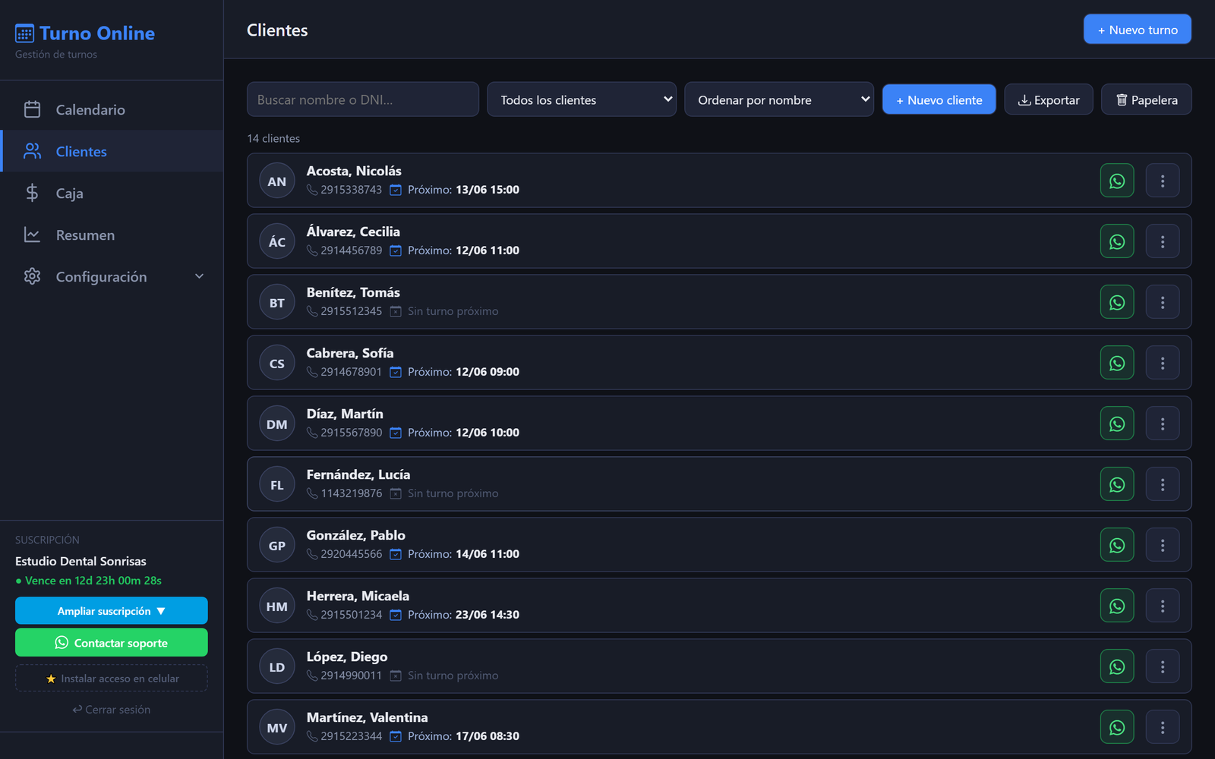Click client name 'Cabrera, Sofía'
This screenshot has height=759, width=1215.
350,353
